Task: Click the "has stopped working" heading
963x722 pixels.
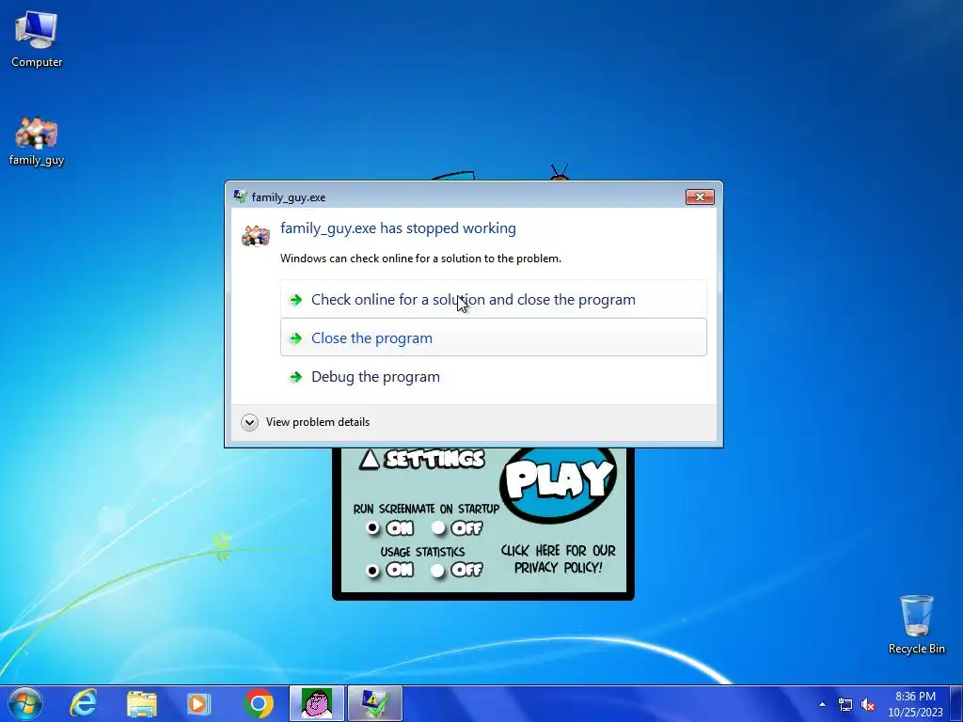Action: pyautogui.click(x=398, y=228)
